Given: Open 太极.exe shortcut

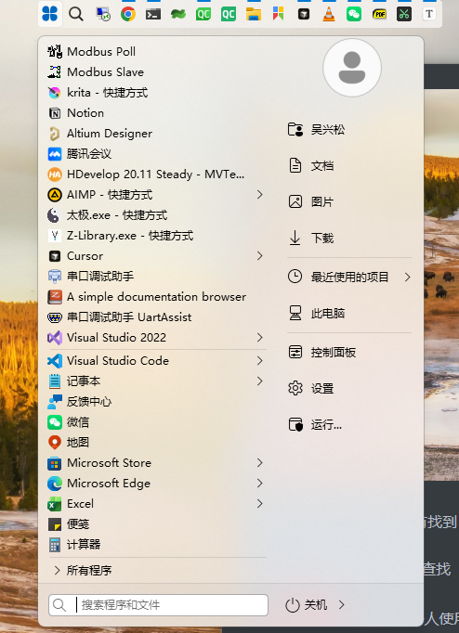Looking at the screenshot, I should pos(156,215).
